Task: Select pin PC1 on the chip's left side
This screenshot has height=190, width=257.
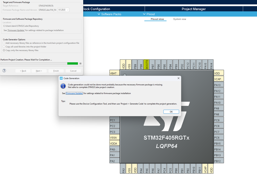Action: point(115,120)
